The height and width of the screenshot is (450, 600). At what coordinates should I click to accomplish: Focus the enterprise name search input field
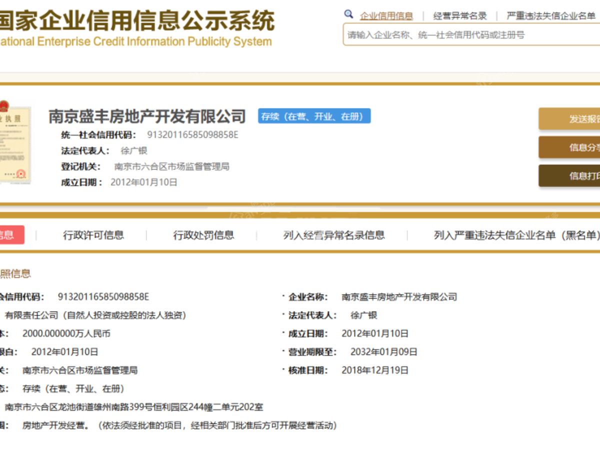[x=471, y=34]
